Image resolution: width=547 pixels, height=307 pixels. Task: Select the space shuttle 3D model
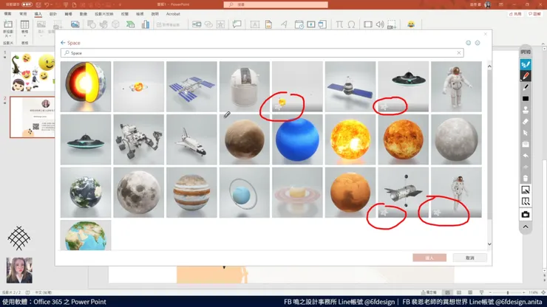(x=191, y=139)
